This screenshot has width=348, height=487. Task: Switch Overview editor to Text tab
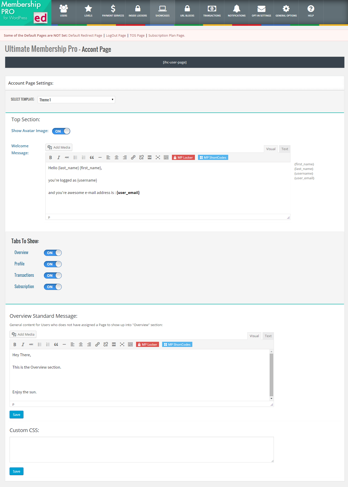[x=268, y=336]
